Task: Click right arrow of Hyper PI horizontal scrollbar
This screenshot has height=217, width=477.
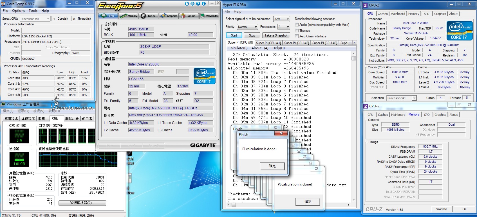Action: (349, 205)
